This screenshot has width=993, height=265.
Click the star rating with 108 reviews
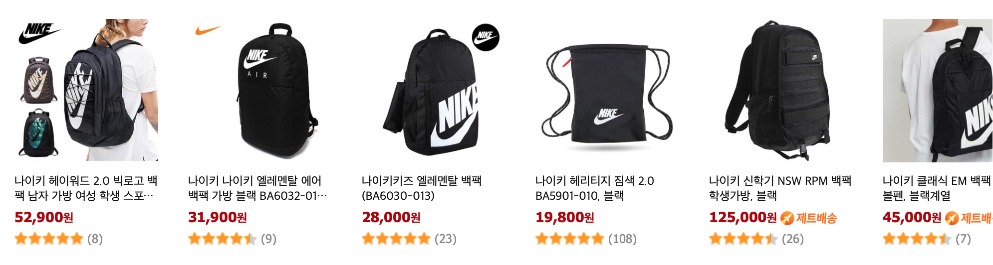tap(570, 239)
